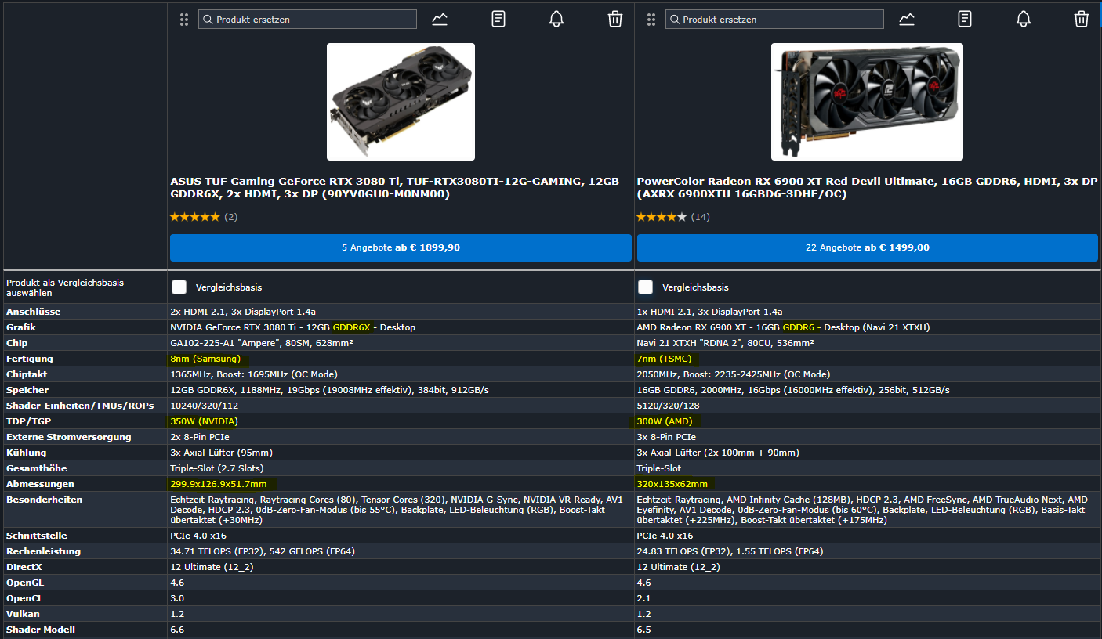Click 'Shader-Einheiten/TMUs/ROPs' row label
The width and height of the screenshot is (1102, 639).
tap(79, 406)
